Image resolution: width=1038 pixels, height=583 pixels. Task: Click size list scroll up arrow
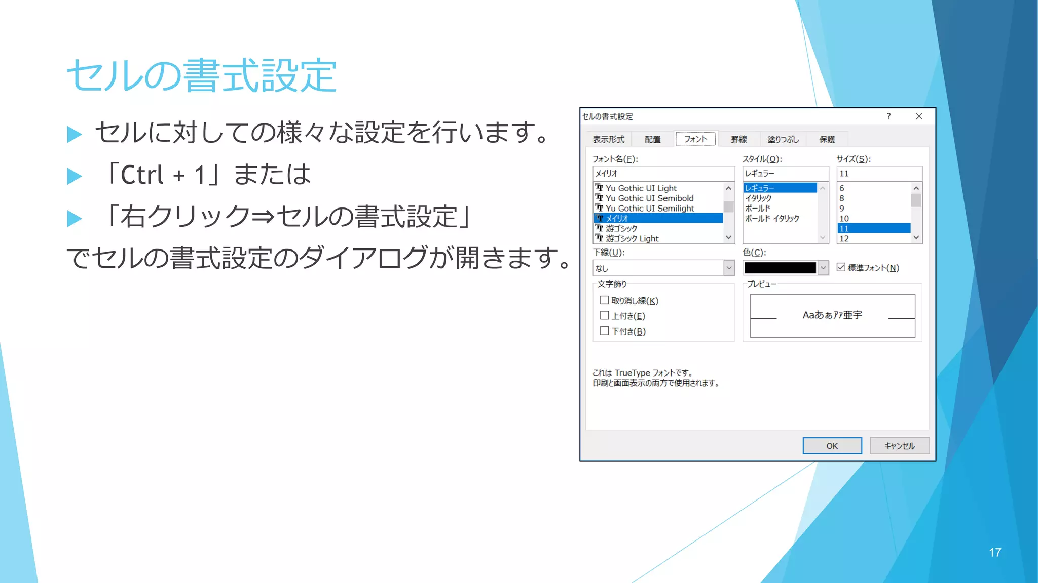coord(916,188)
